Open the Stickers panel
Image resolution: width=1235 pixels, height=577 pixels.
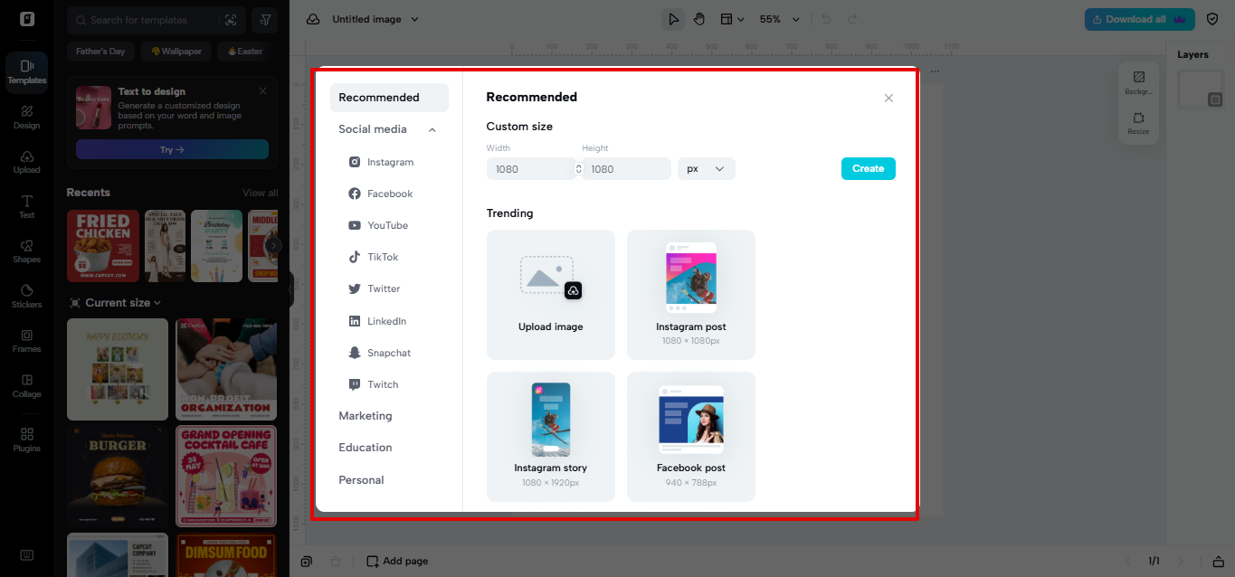click(26, 296)
